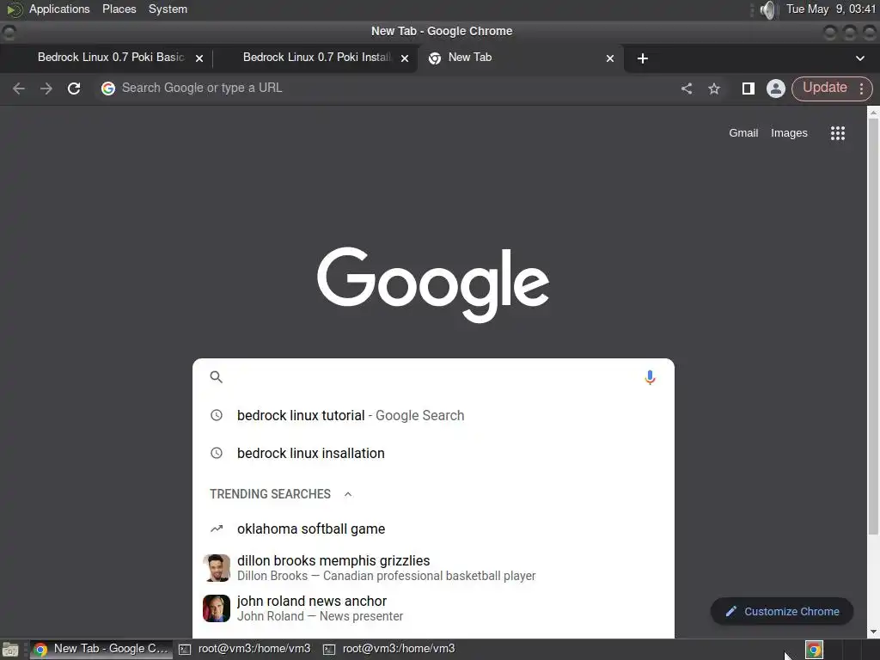
Task: Click the date and time clock
Action: pyautogui.click(x=830, y=9)
